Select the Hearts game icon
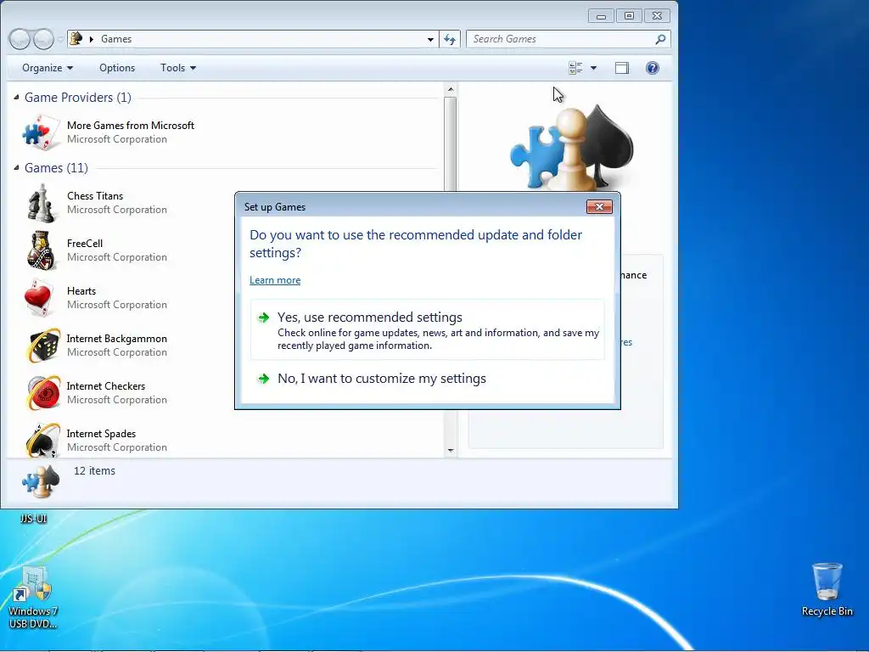 coord(39,298)
